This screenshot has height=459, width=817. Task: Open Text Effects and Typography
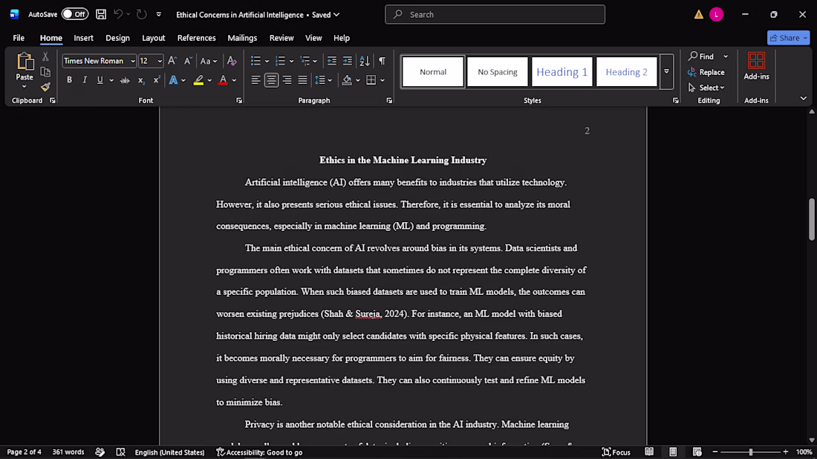[174, 80]
